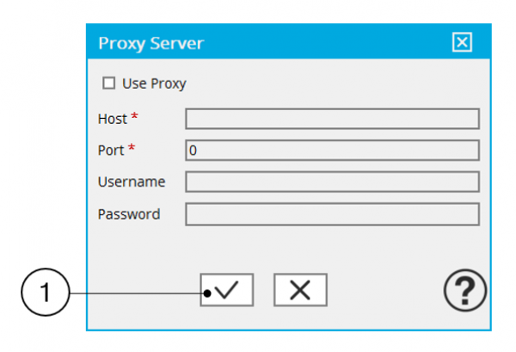Screen dimensions: 516x352
Task: Click the Port label
Action: pyautogui.click(x=112, y=150)
